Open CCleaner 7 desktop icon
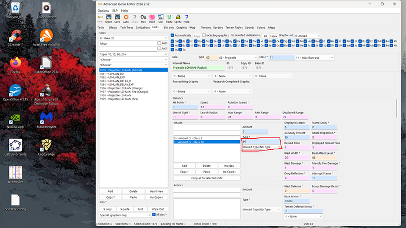406x228 pixels. click(15, 38)
